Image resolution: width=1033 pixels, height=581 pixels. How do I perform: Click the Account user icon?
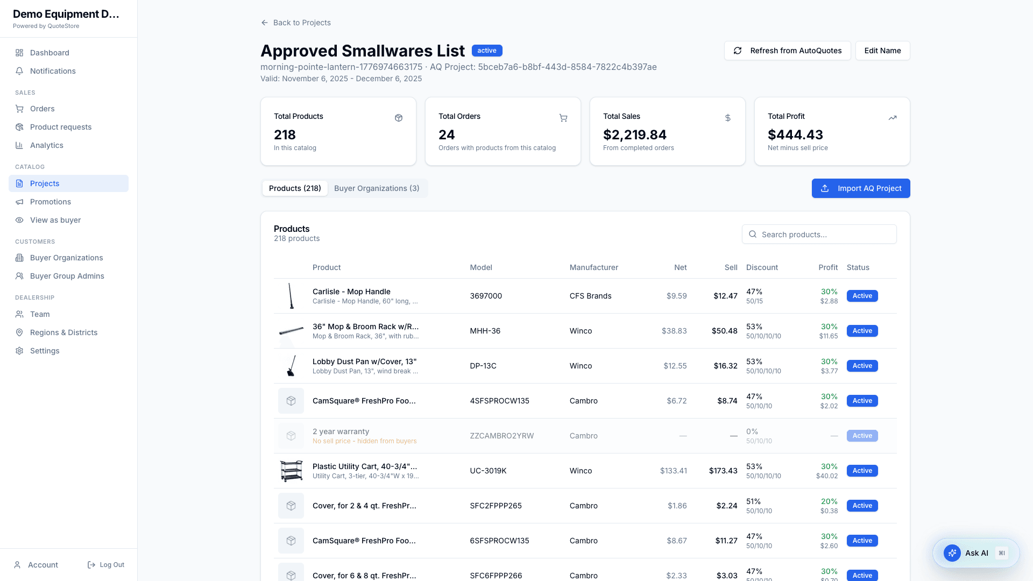[x=17, y=565]
